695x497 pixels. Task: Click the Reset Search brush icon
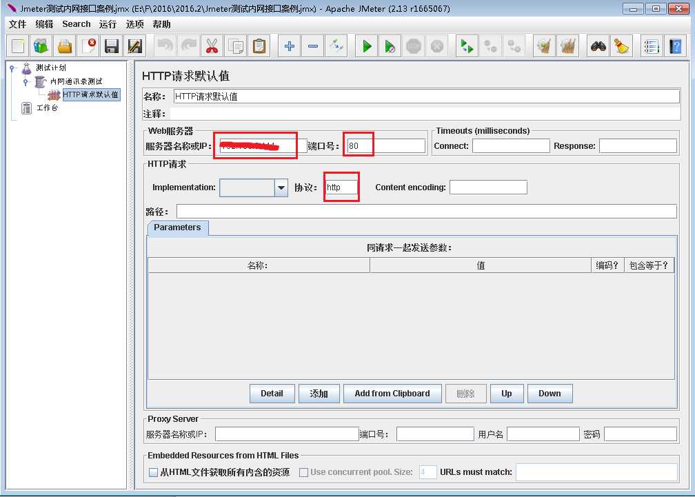click(621, 45)
